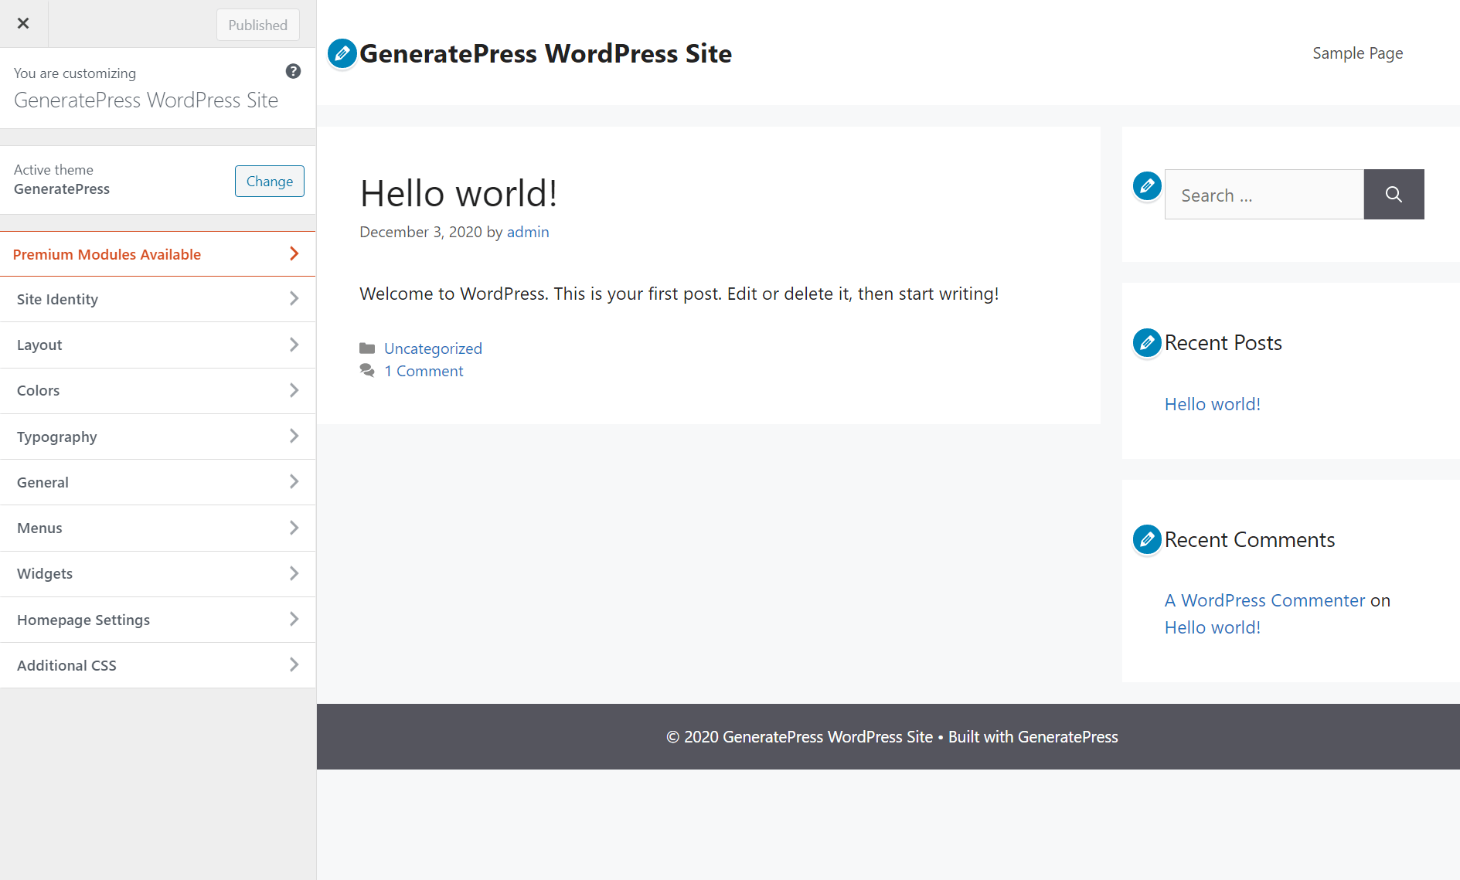Open the Uncategorized category link
The image size is (1460, 880).
[433, 348]
